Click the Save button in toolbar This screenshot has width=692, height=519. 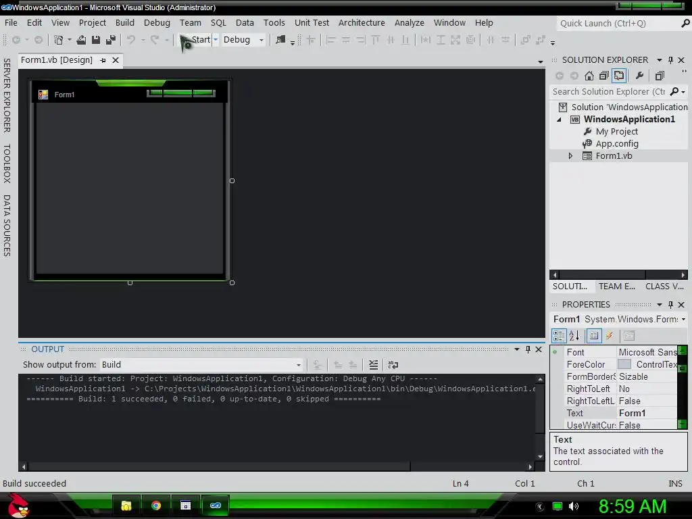[95, 40]
